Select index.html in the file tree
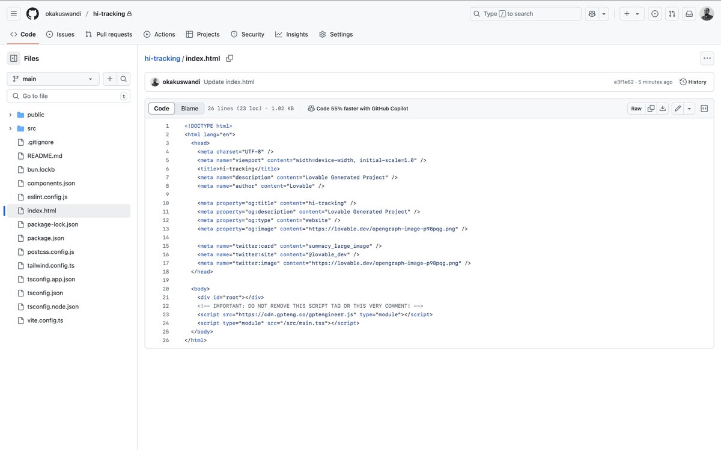The image size is (721, 450). (67, 211)
